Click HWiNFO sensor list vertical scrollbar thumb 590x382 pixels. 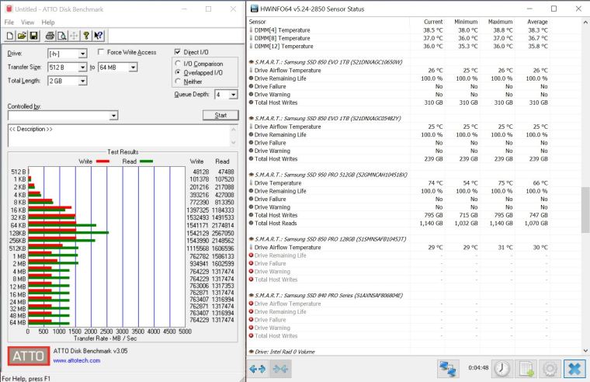[x=585, y=210]
